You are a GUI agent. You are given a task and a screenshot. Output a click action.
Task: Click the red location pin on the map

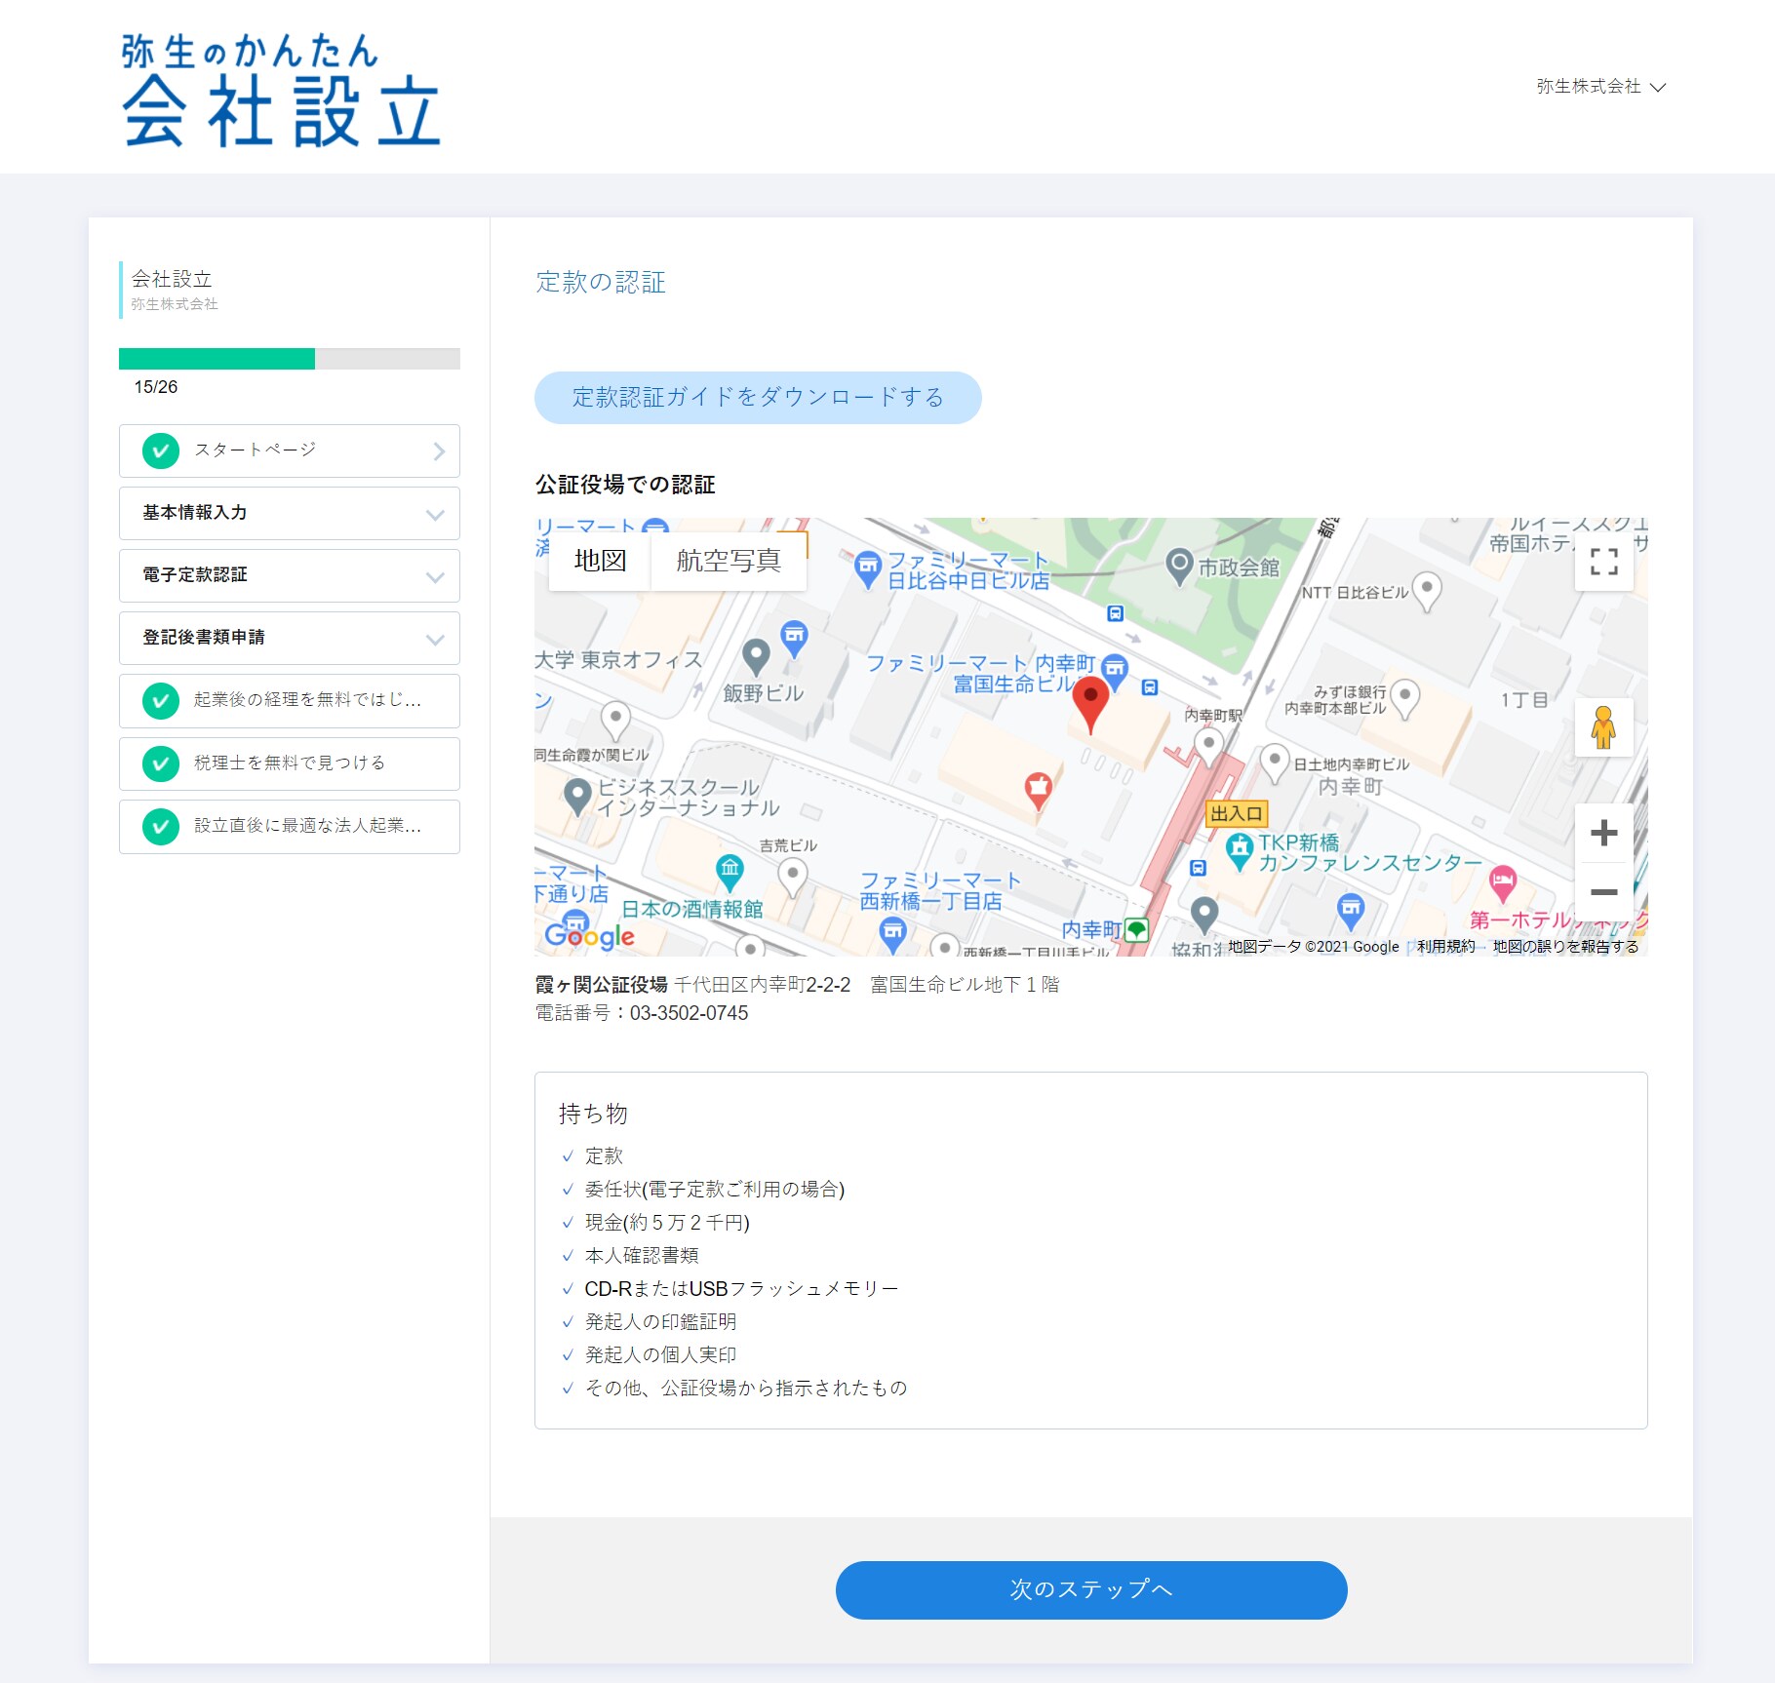pyautogui.click(x=1090, y=705)
